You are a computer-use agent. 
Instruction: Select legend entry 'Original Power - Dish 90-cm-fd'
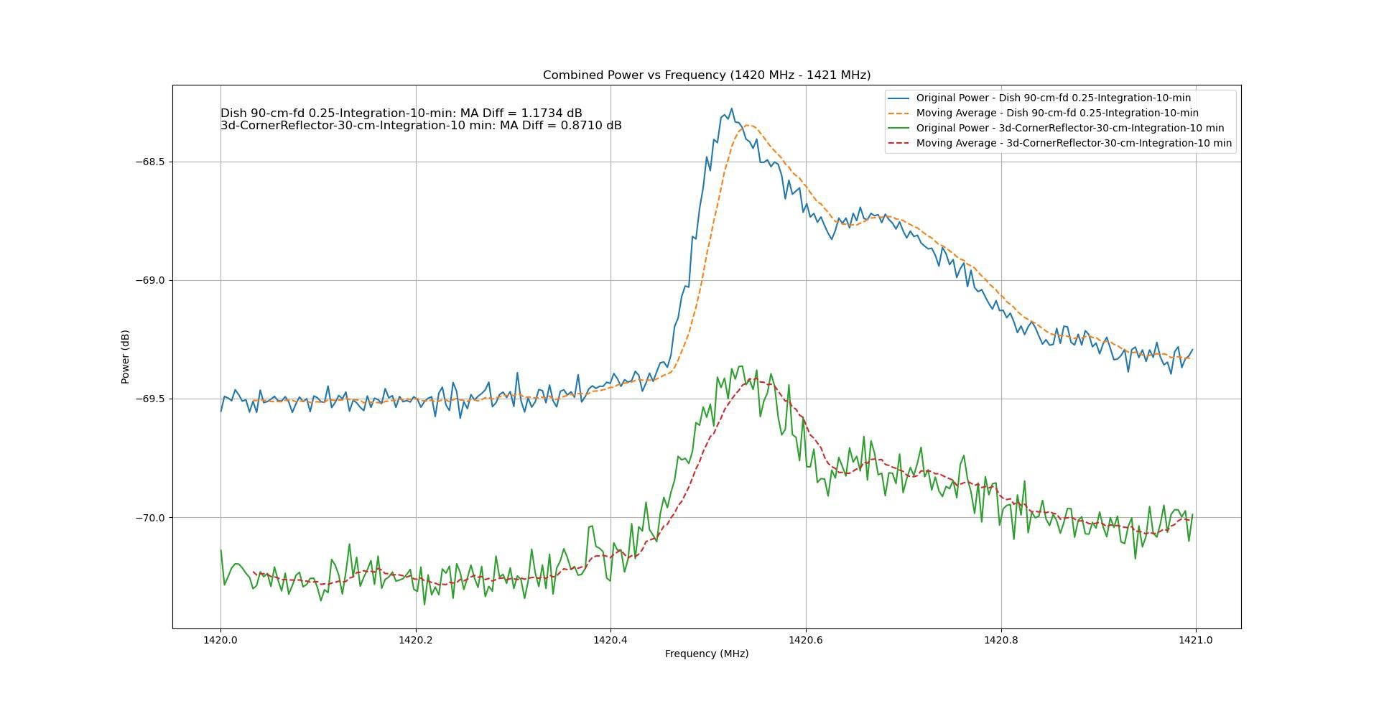[1053, 98]
